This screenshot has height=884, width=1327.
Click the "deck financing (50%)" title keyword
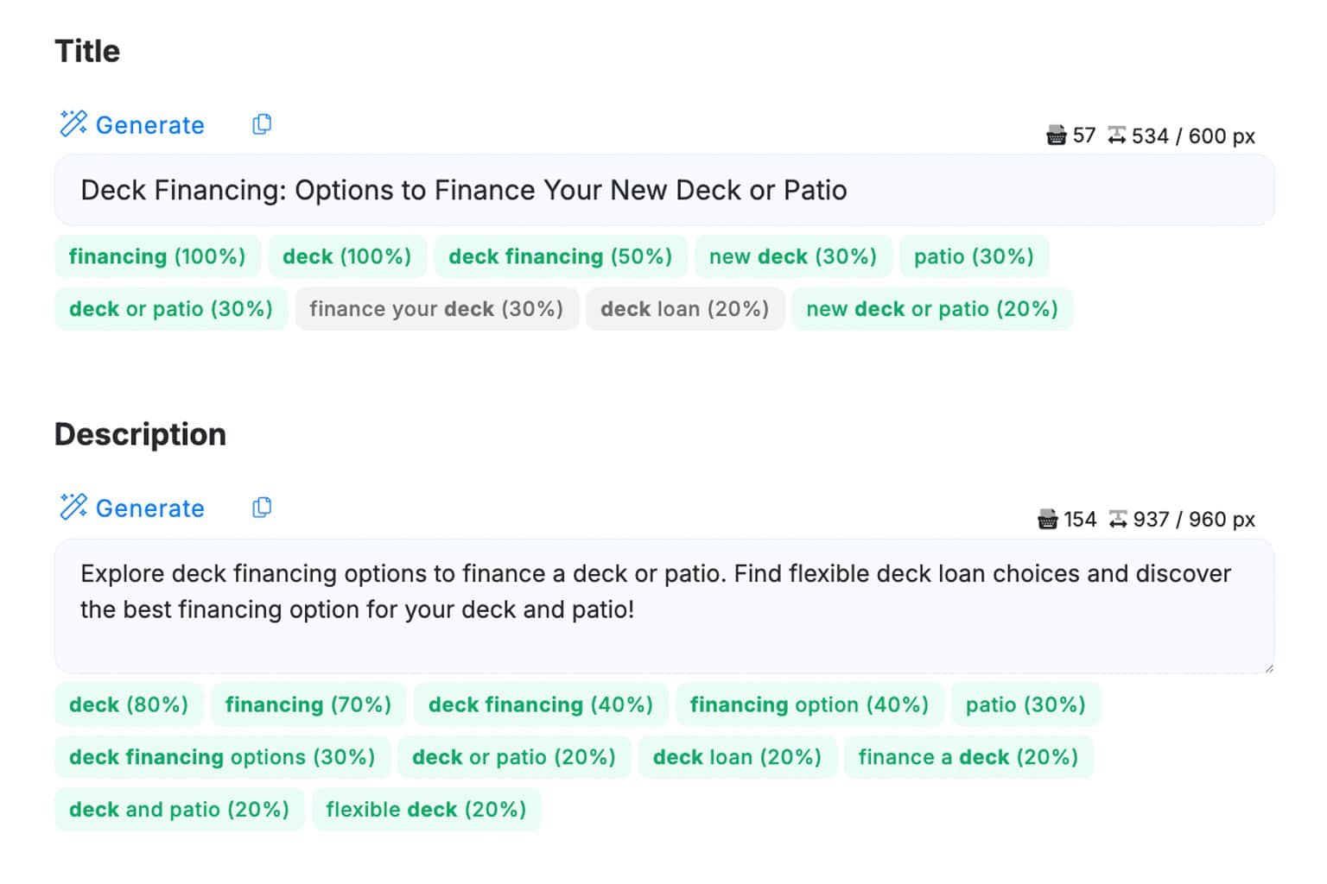point(560,256)
